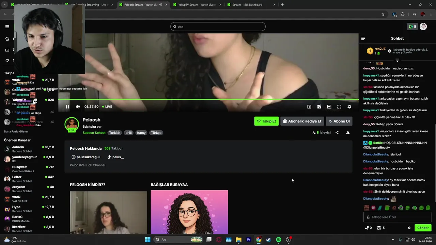
Task: Report channel via warning triangle icon
Action: [348, 132]
